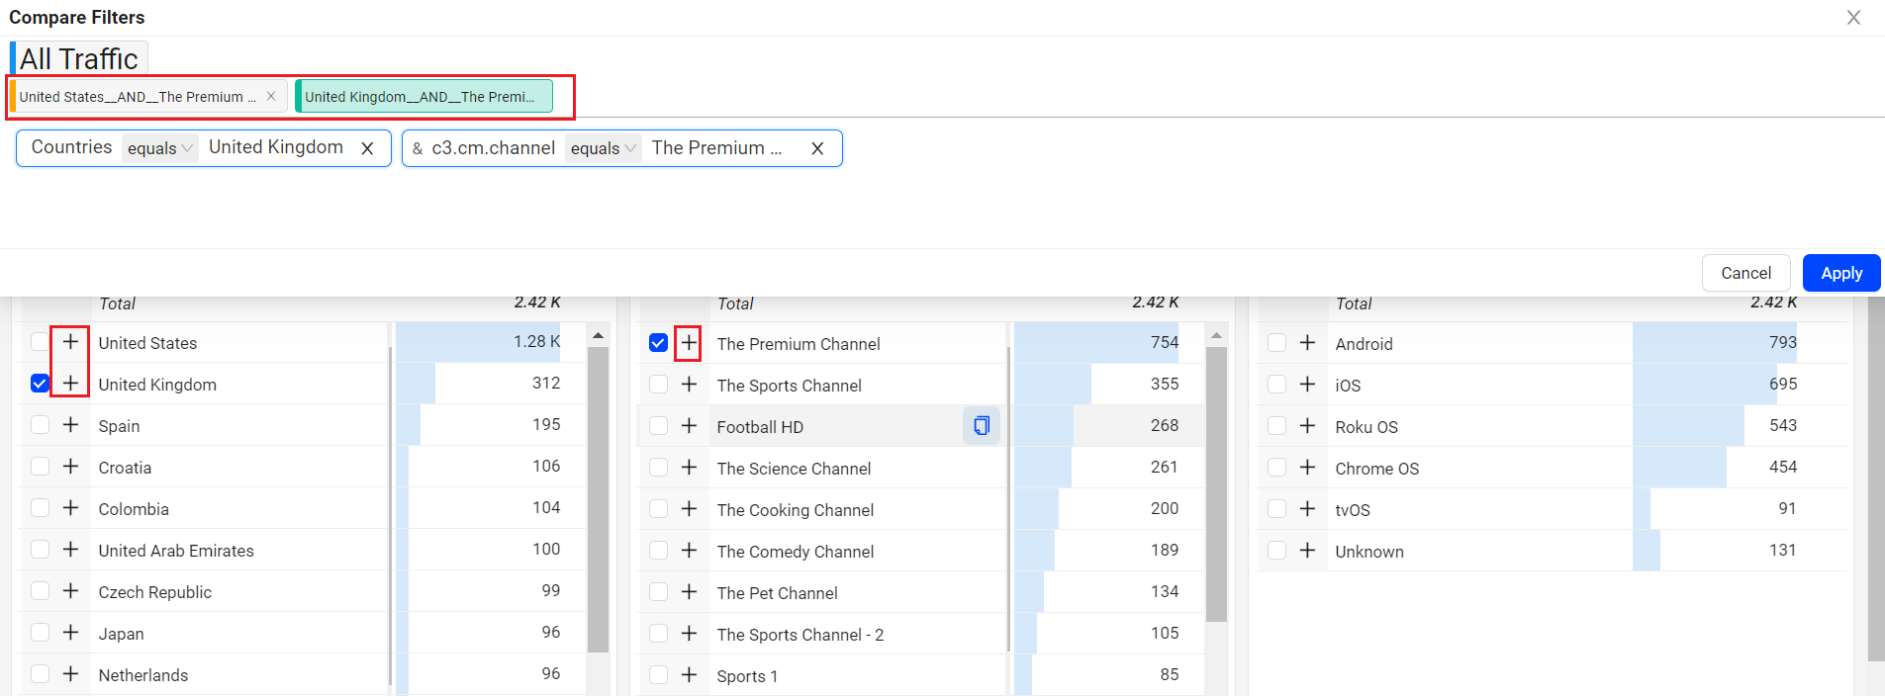Close the United States filter tab
Image resolution: width=1885 pixels, height=696 pixels.
tap(271, 97)
